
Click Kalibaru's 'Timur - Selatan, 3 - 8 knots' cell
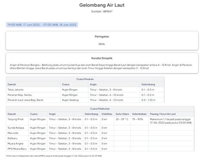[x=65, y=138]
